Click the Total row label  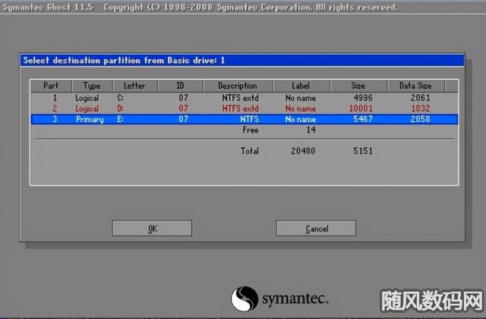(x=250, y=151)
